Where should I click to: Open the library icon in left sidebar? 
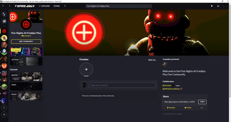(4, 21)
